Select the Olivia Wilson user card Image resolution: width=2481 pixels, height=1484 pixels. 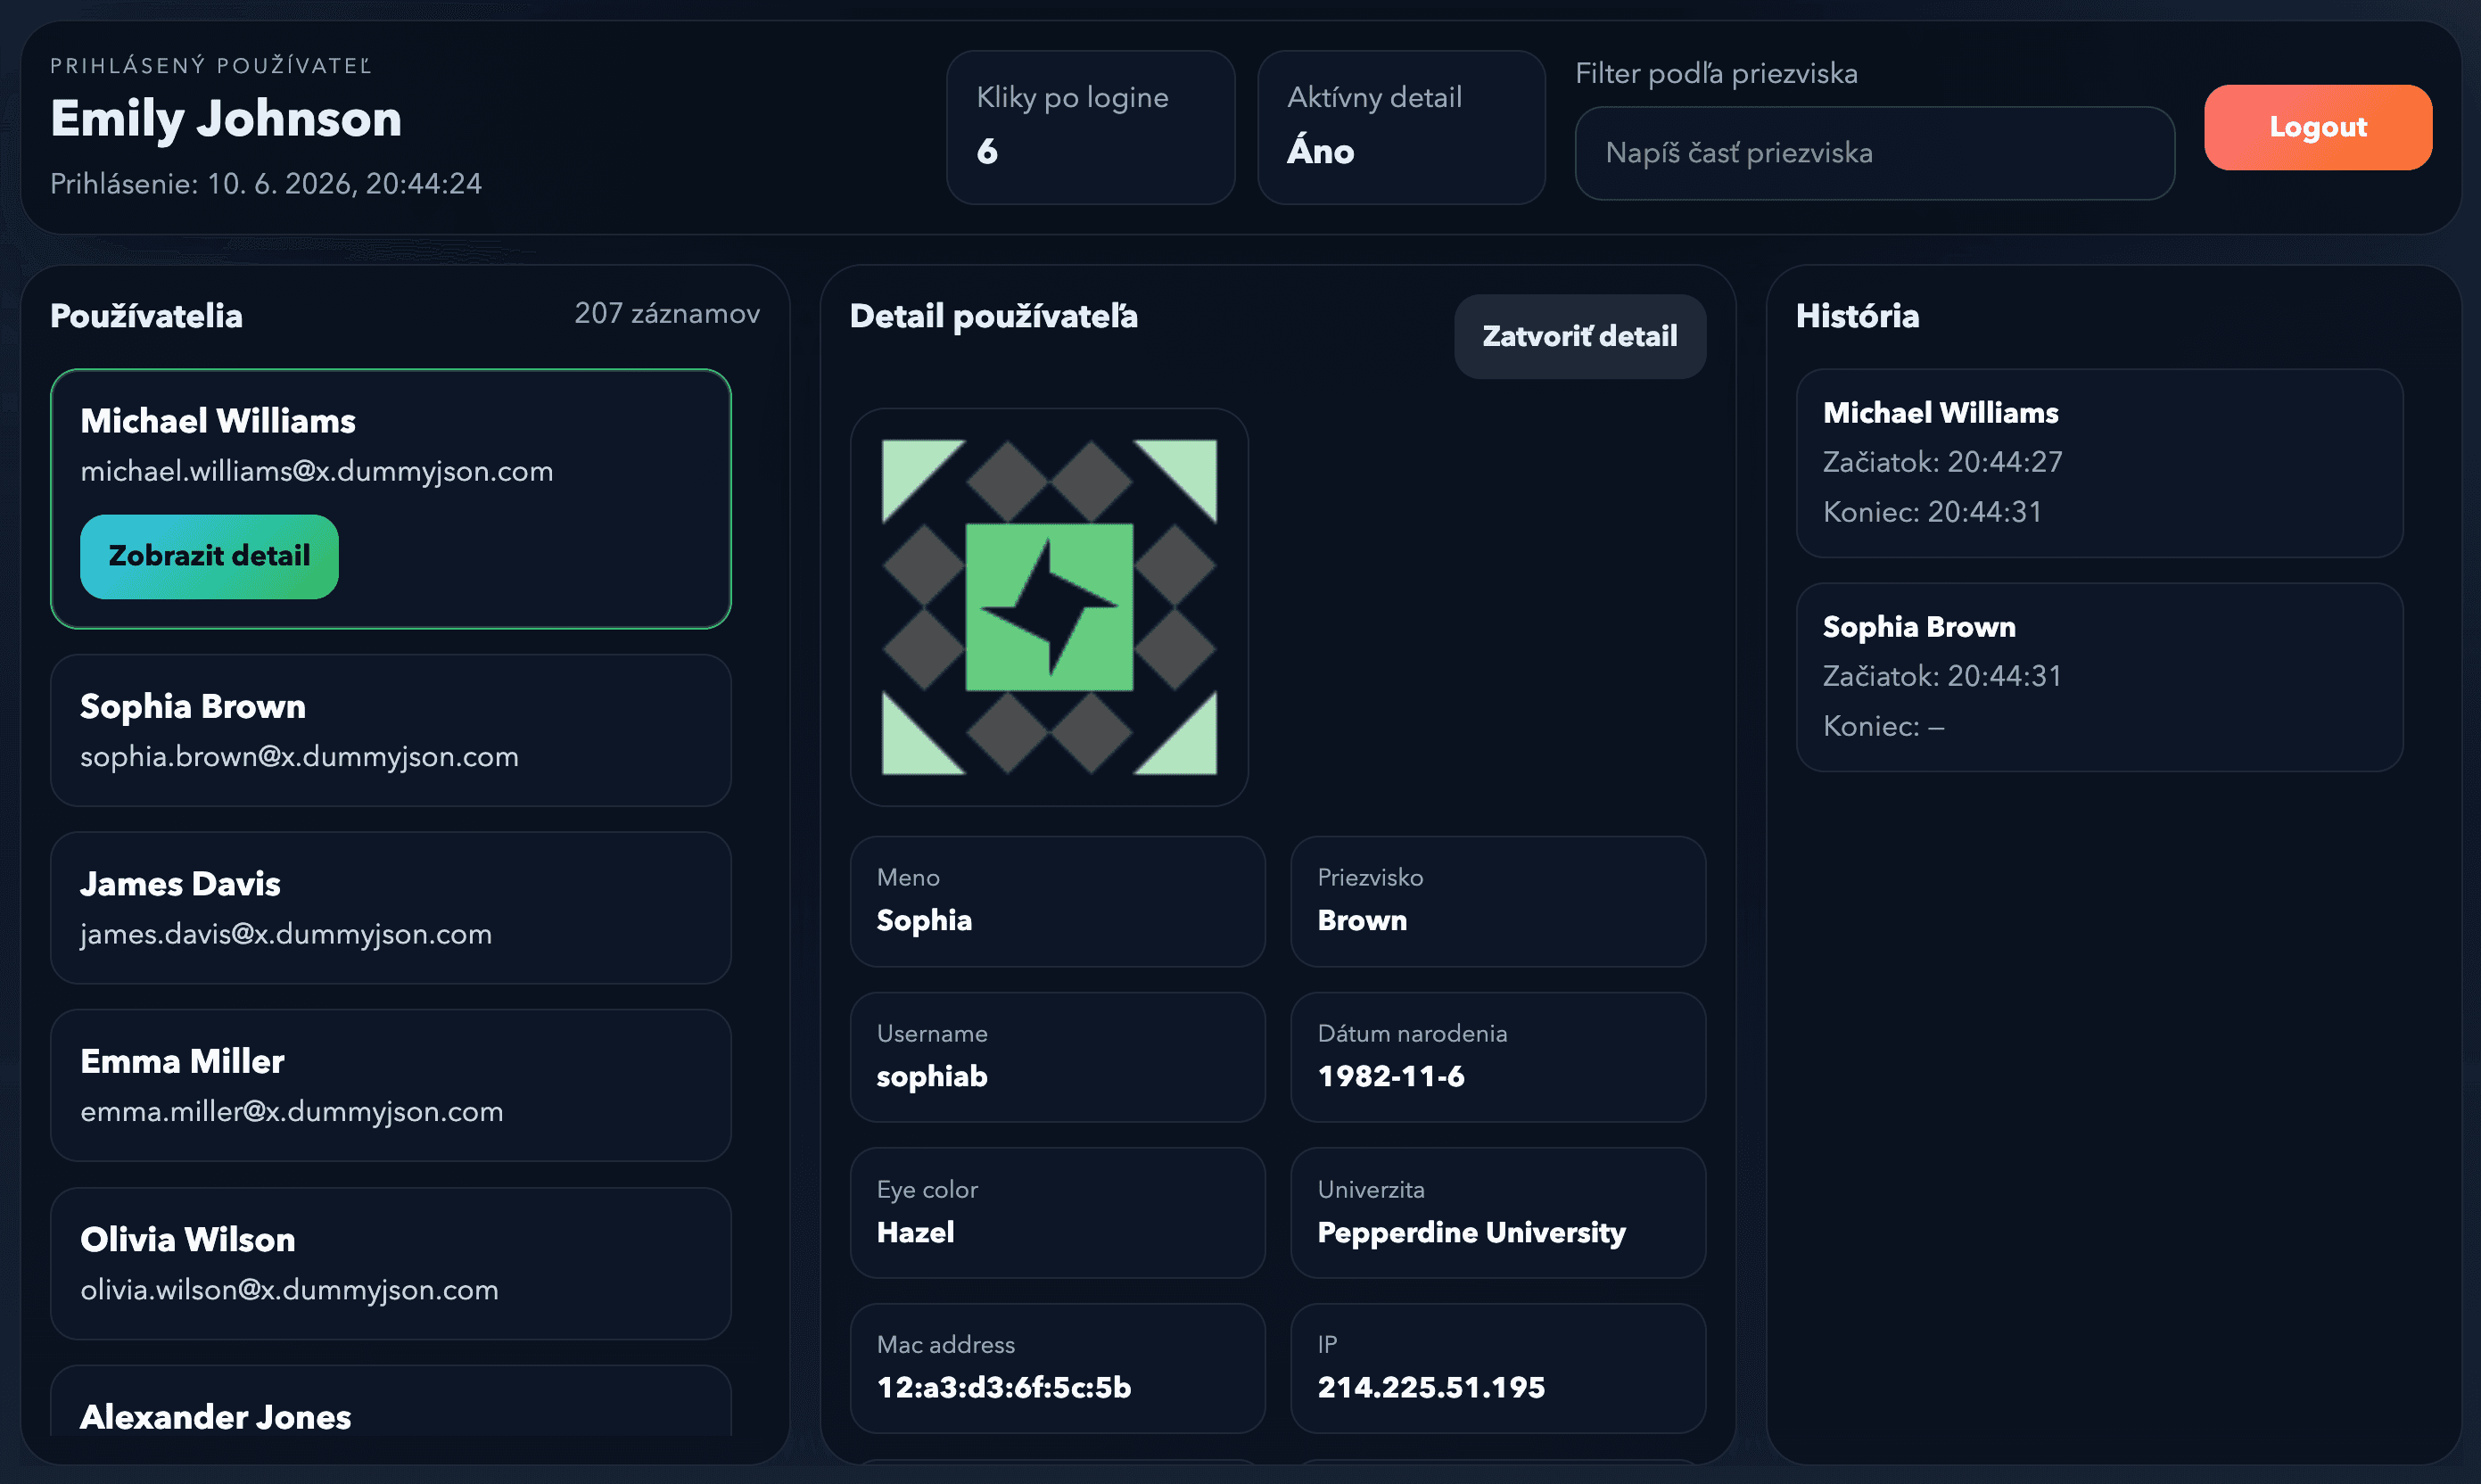[391, 1263]
